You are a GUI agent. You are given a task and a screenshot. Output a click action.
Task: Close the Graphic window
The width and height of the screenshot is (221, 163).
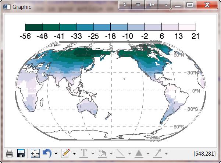click(x=207, y=5)
